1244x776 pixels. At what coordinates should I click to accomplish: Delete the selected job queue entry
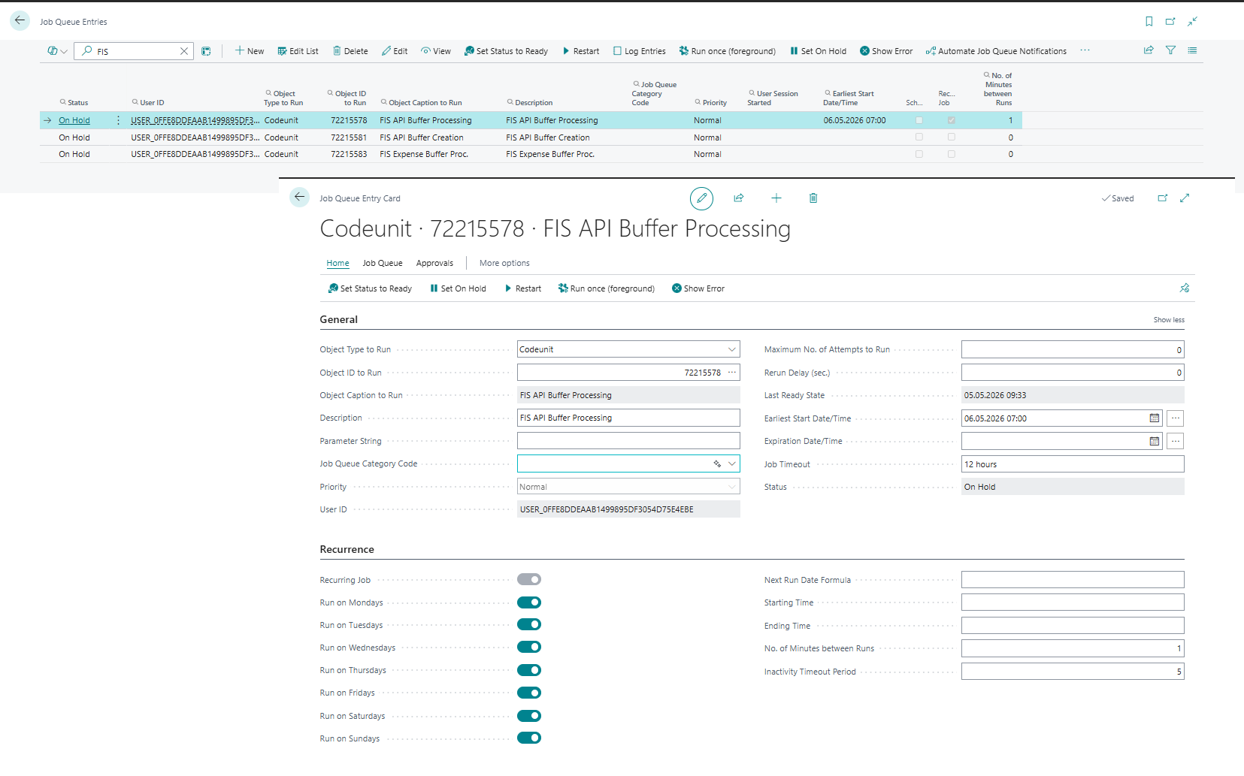[350, 51]
